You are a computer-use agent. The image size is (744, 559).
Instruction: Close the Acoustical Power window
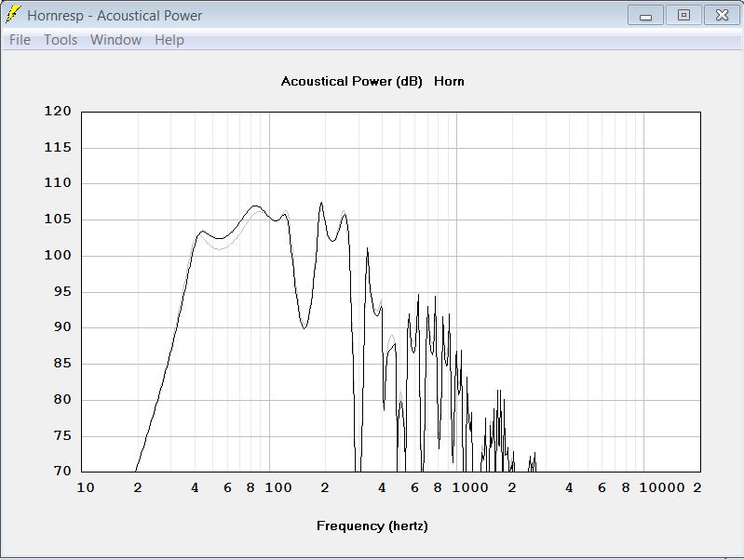tap(722, 16)
